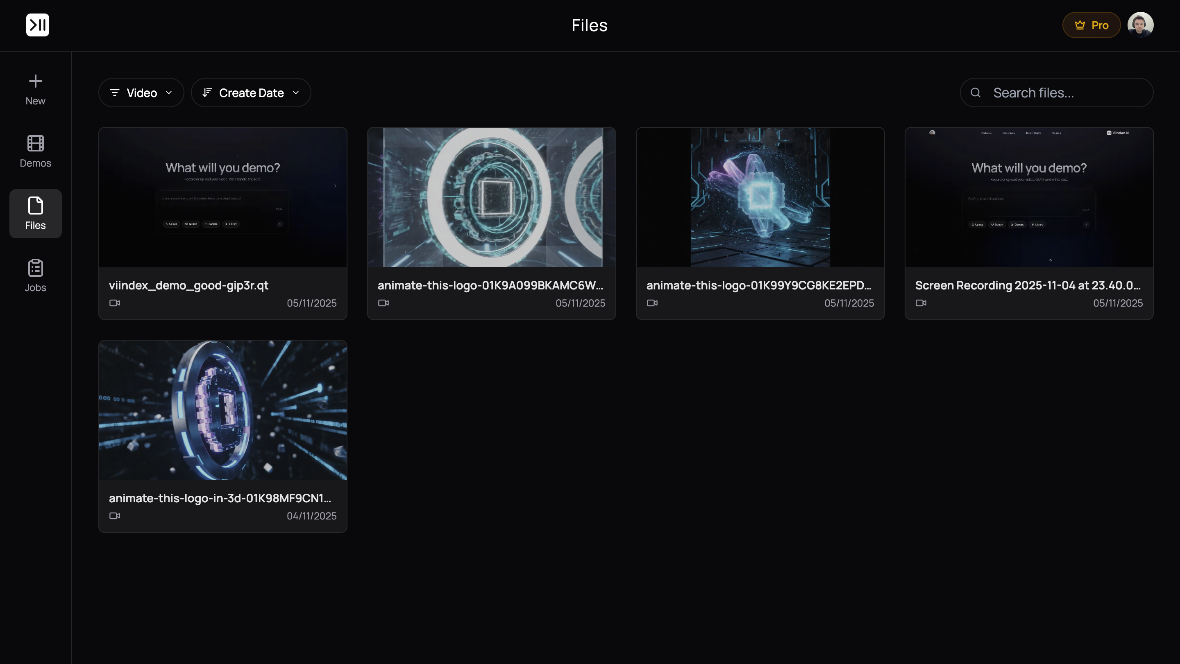Click the user profile avatar
The width and height of the screenshot is (1180, 664).
click(x=1141, y=25)
